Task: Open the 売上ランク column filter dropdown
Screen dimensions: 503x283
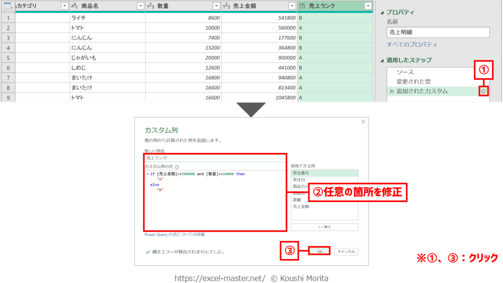Action: (368, 6)
